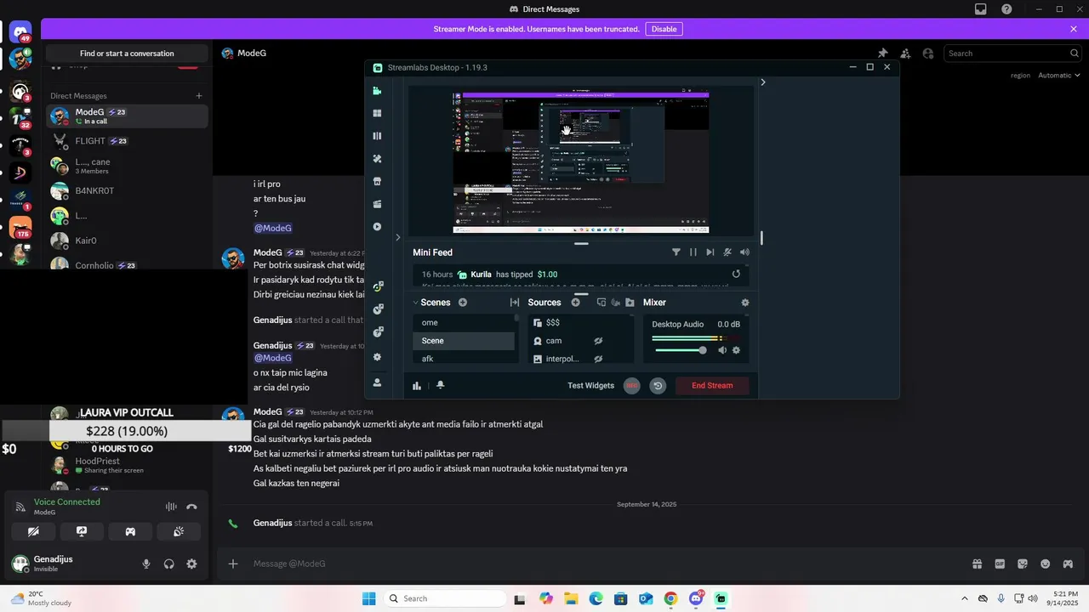Click Test Widgets in Streamlabs footer

(590, 385)
